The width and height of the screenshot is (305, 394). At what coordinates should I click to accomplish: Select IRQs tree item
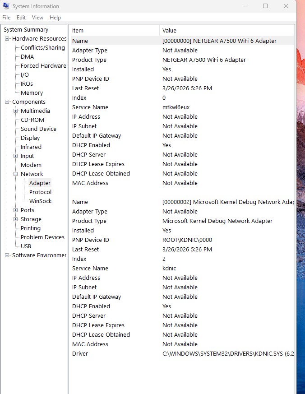[27, 84]
